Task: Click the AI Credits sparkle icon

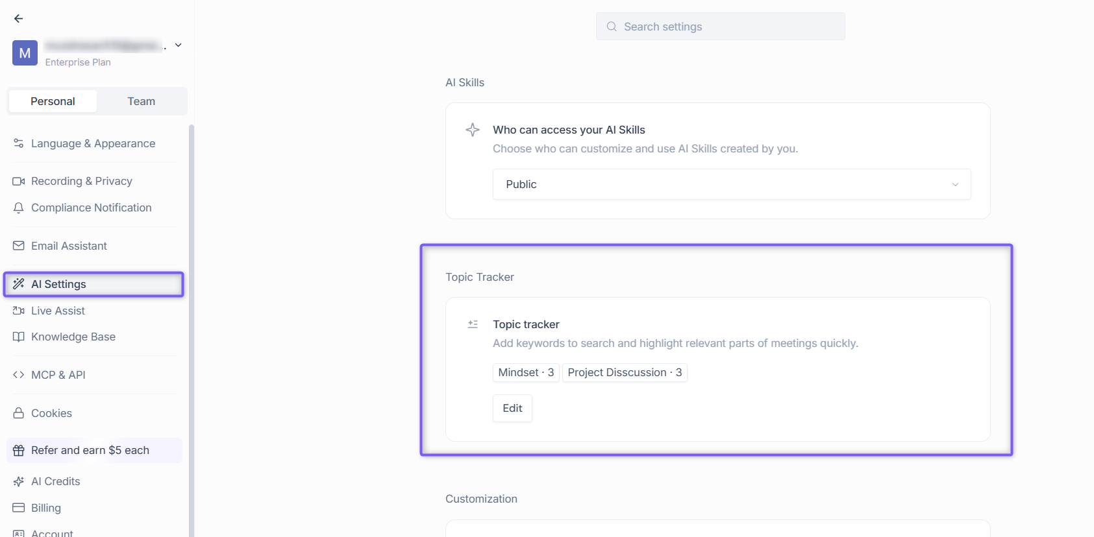Action: [19, 481]
